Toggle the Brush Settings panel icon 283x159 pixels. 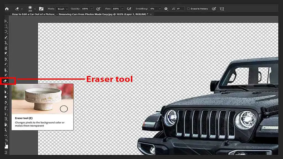coord(41,9)
